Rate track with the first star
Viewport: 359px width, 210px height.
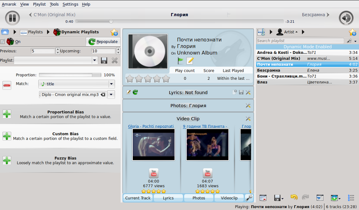click(130, 79)
